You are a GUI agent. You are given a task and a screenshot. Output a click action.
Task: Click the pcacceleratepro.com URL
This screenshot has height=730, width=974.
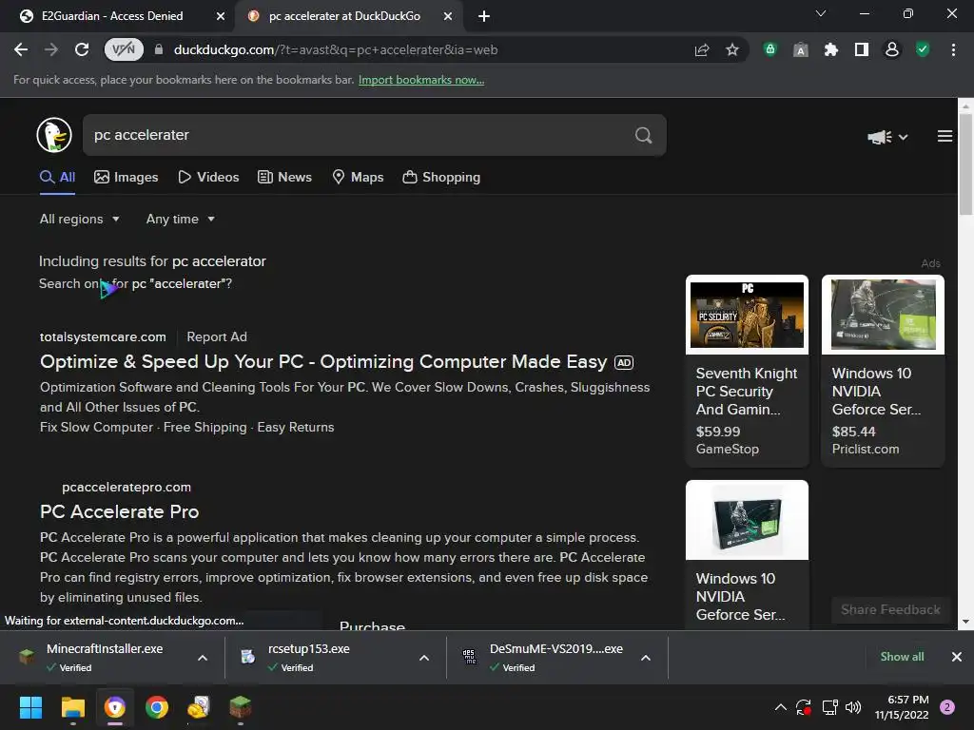click(x=127, y=488)
